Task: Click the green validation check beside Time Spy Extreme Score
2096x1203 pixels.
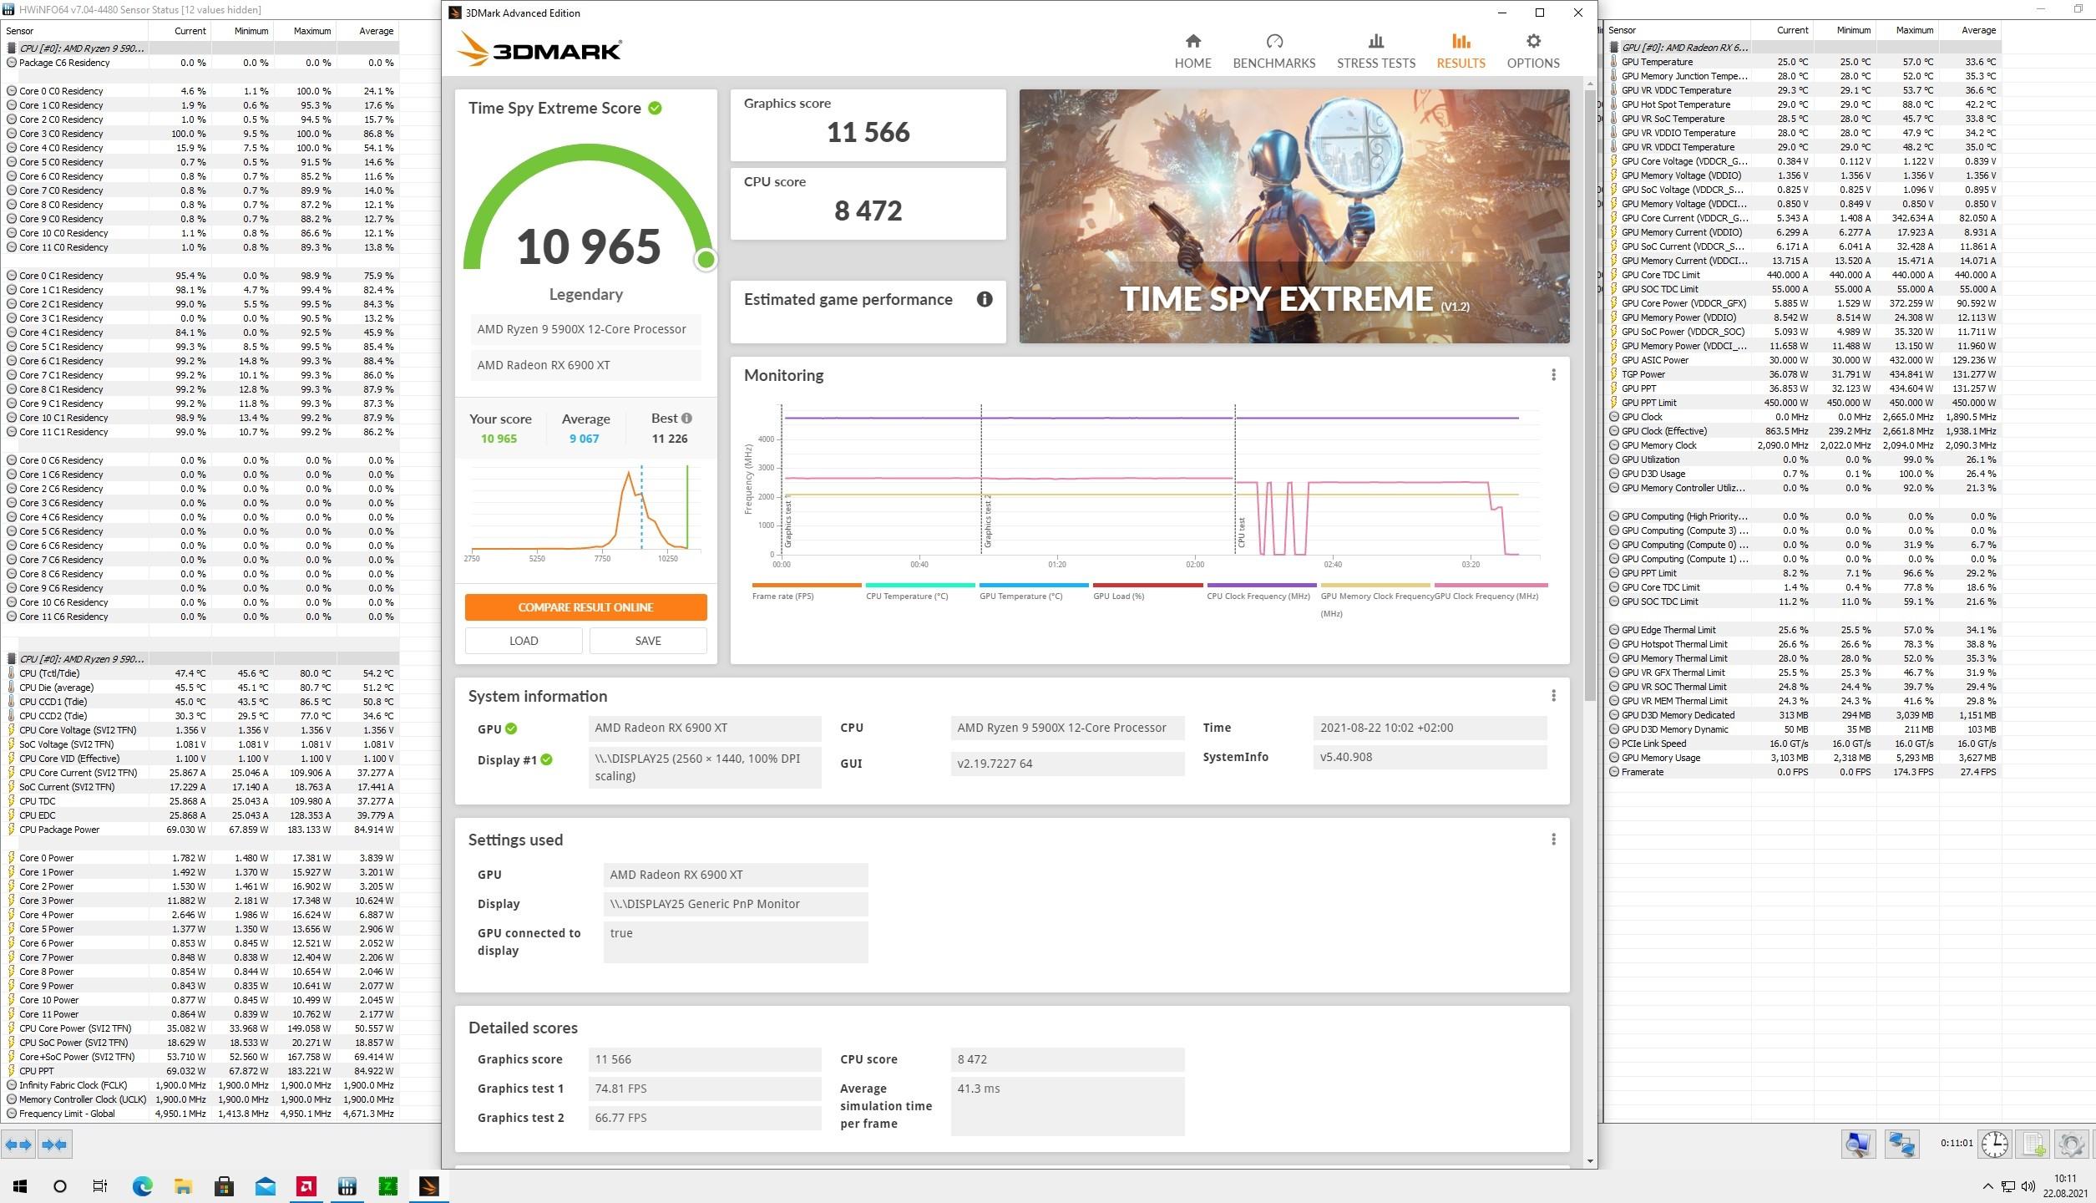Action: 656,108
